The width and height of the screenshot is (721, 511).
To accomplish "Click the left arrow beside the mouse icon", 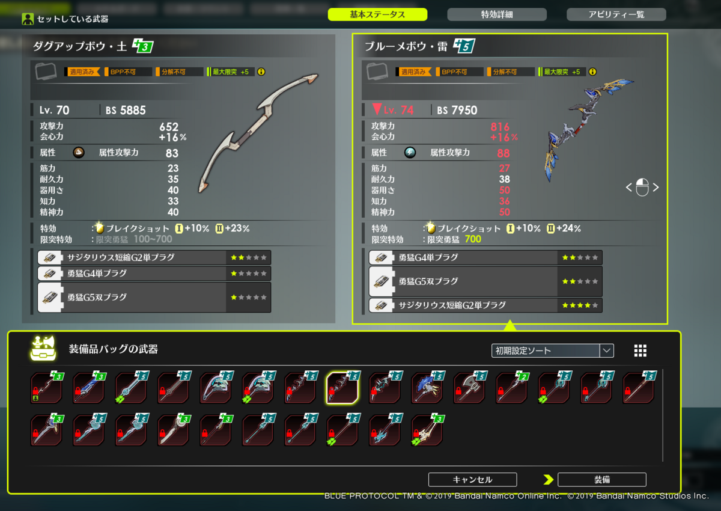I will (628, 188).
